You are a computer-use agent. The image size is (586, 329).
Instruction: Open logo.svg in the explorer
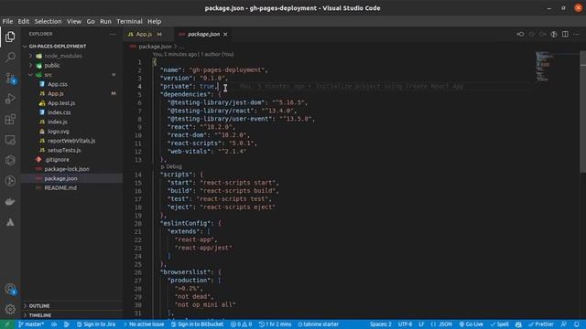(x=59, y=132)
